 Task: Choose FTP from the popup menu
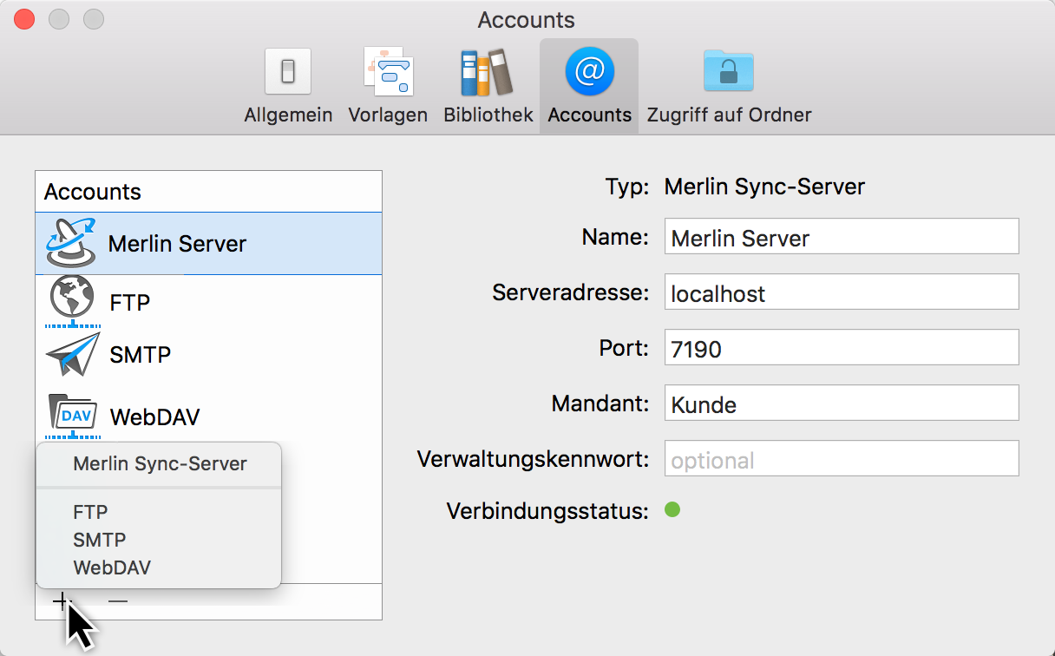90,512
